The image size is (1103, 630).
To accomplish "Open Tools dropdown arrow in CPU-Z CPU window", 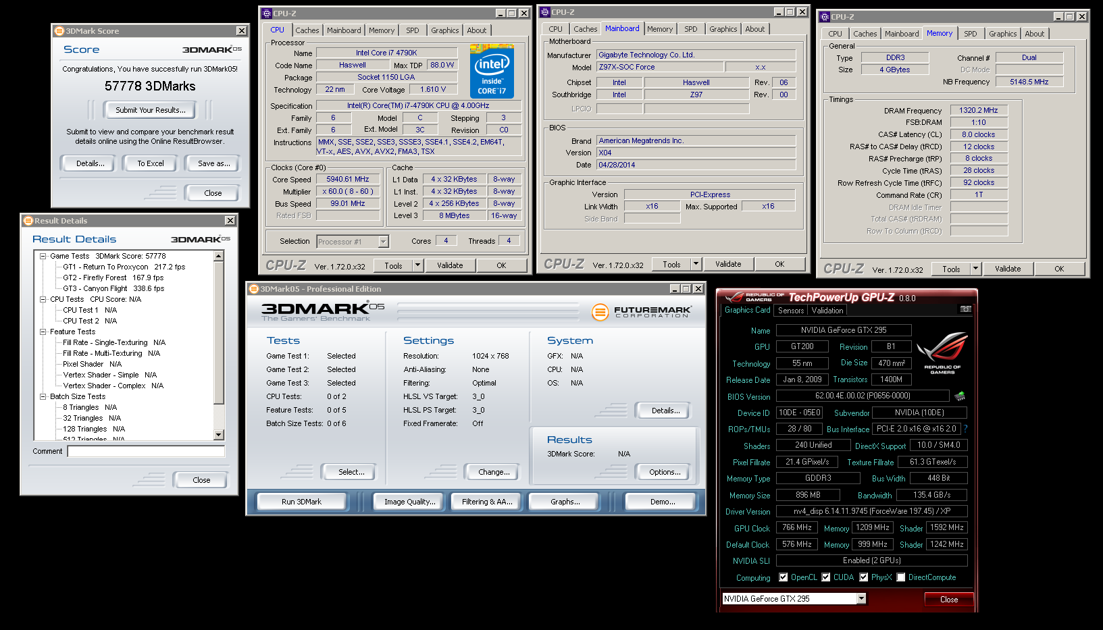I will [x=418, y=265].
